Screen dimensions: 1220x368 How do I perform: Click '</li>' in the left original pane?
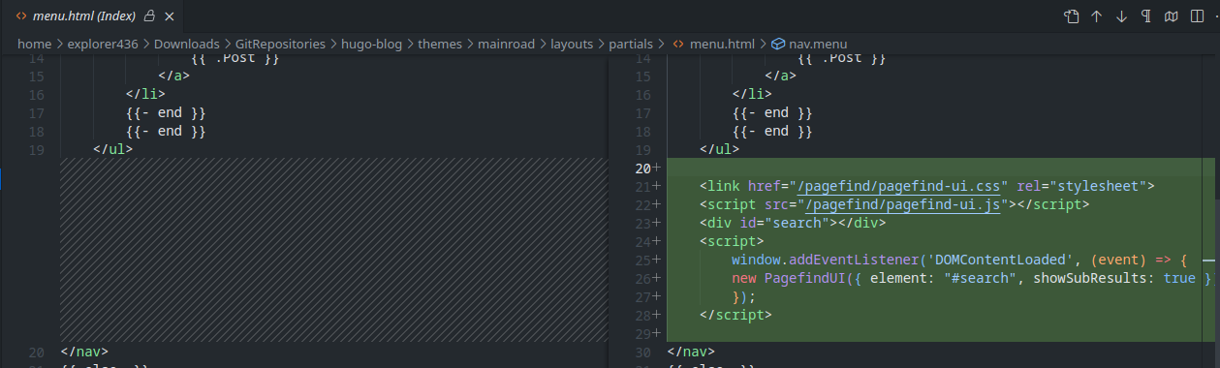pos(145,94)
